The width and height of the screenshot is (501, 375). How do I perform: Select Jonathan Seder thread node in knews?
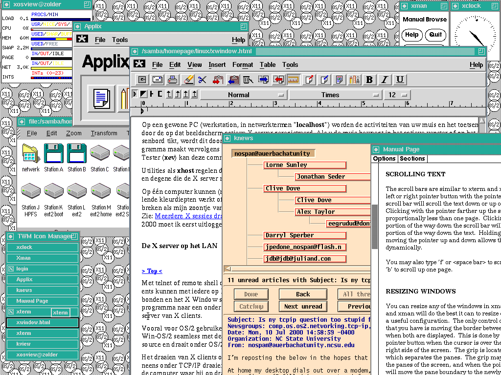tap(333, 177)
